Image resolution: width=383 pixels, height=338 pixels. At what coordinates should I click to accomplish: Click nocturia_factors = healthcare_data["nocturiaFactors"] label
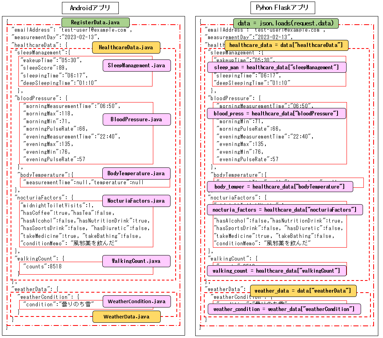[285, 210]
